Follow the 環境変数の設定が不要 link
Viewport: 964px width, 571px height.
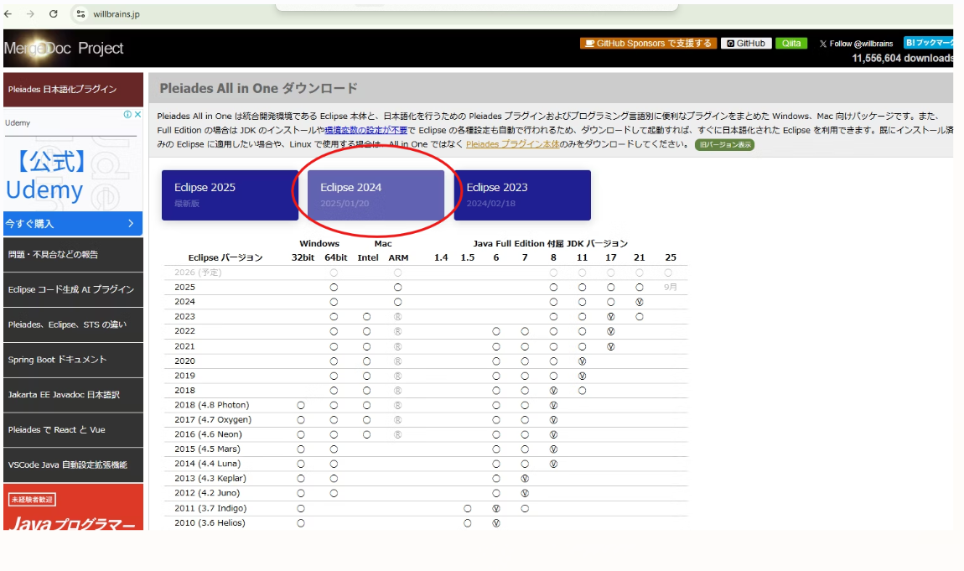click(365, 130)
